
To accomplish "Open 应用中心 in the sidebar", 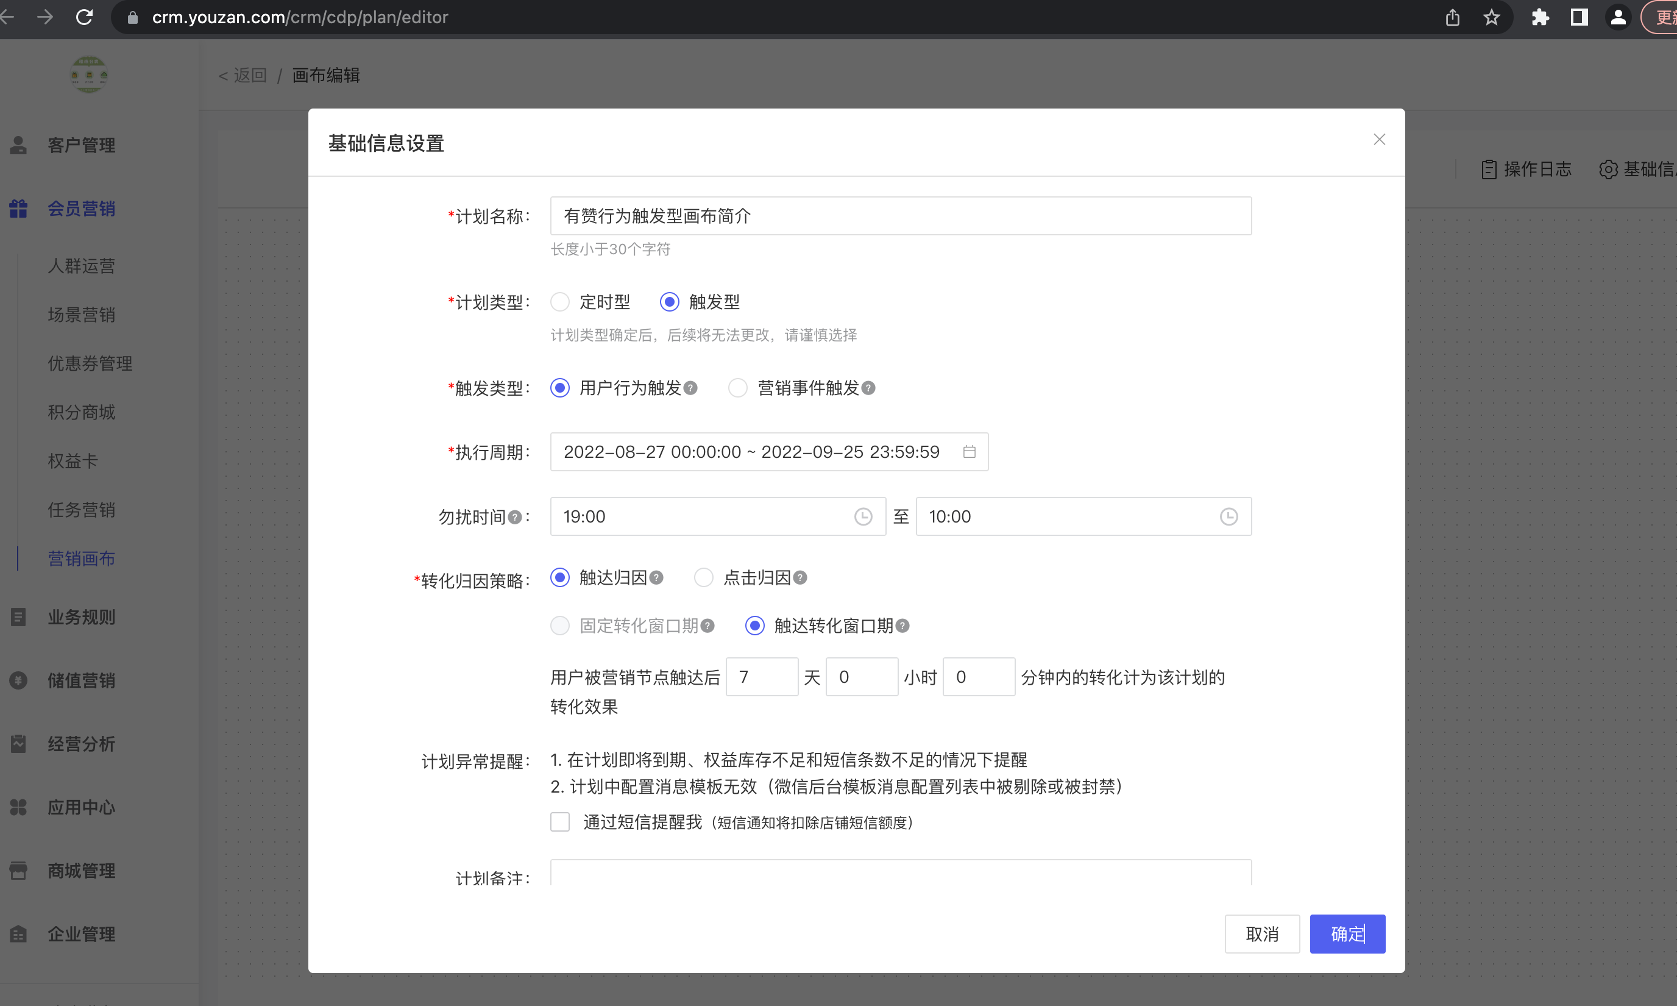I will pos(81,807).
